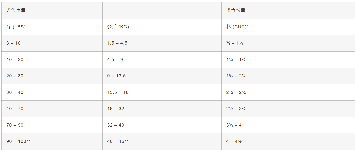Click the 2¼ – 2¾ cup value
Viewport: 358px width, 152px height.
coord(236,92)
